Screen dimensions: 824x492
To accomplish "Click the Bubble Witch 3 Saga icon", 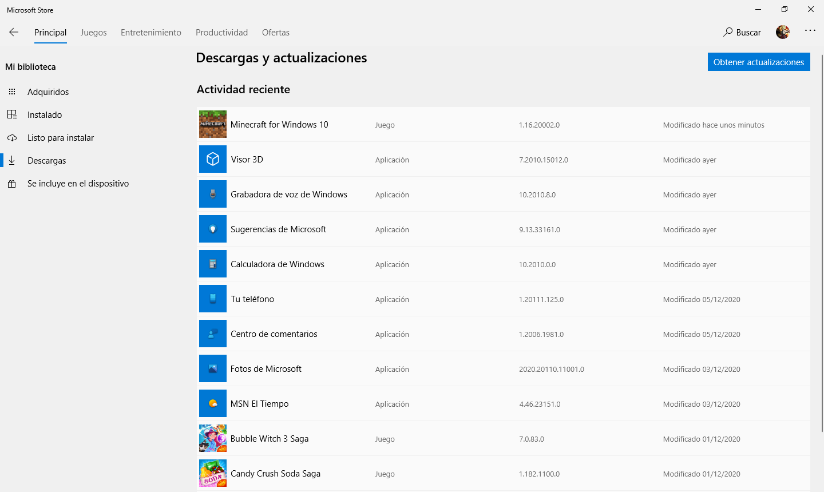I will click(213, 439).
